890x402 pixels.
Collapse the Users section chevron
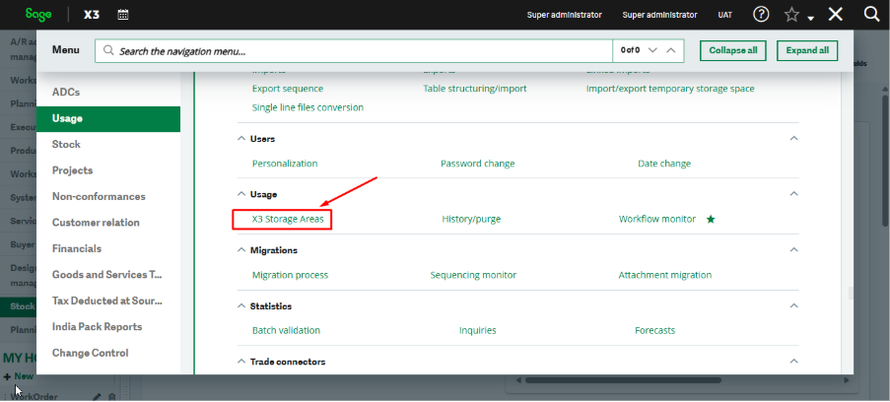[x=794, y=139]
